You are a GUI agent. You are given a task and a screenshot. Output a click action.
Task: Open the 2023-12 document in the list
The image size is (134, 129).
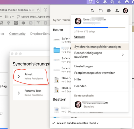(x=57, y=89)
